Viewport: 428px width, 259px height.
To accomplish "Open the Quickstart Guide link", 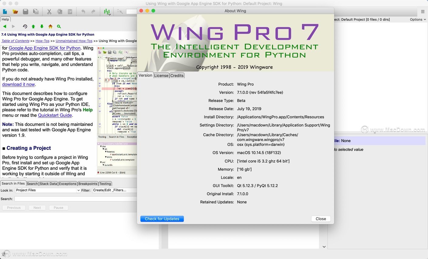I will click(x=55, y=115).
